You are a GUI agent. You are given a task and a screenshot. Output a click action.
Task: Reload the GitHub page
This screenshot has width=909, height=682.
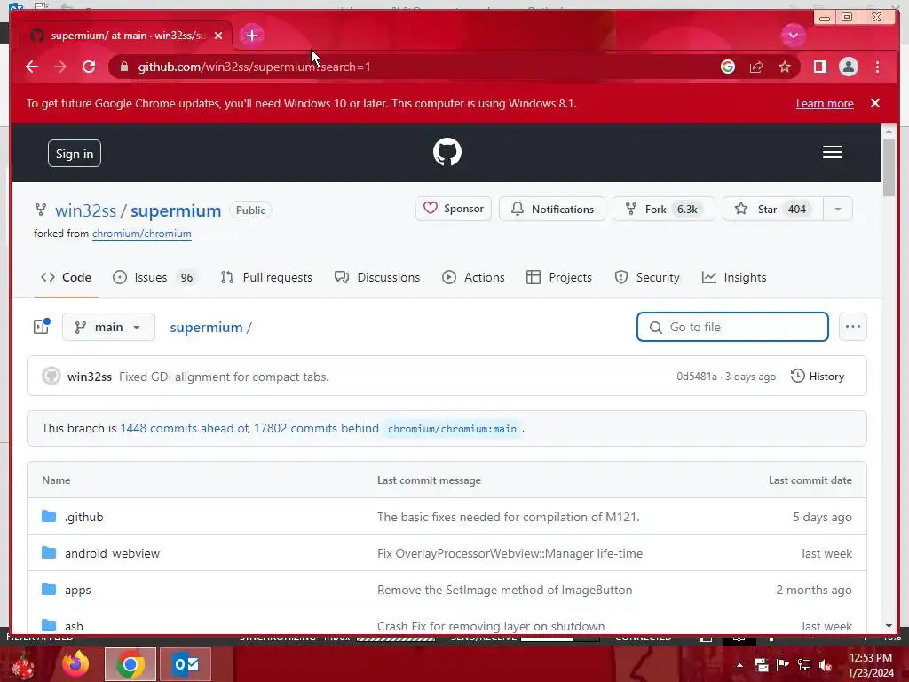[89, 67]
